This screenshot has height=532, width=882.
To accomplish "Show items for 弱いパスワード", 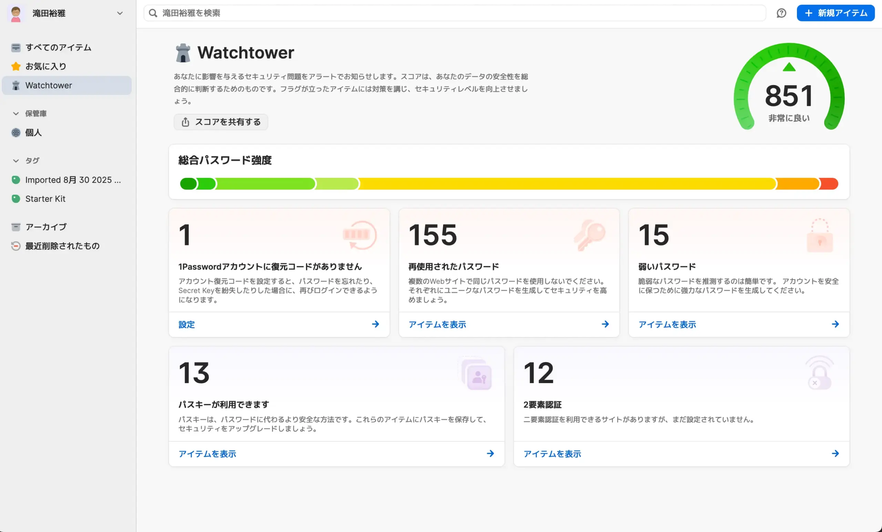I will [x=667, y=324].
